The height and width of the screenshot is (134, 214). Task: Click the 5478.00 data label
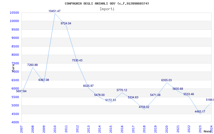click(99, 95)
